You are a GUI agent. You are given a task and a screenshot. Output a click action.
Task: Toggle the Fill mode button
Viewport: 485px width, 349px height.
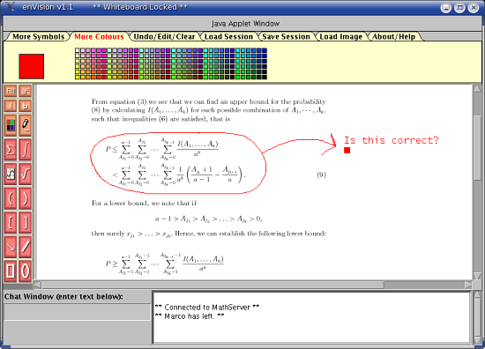tap(11, 91)
